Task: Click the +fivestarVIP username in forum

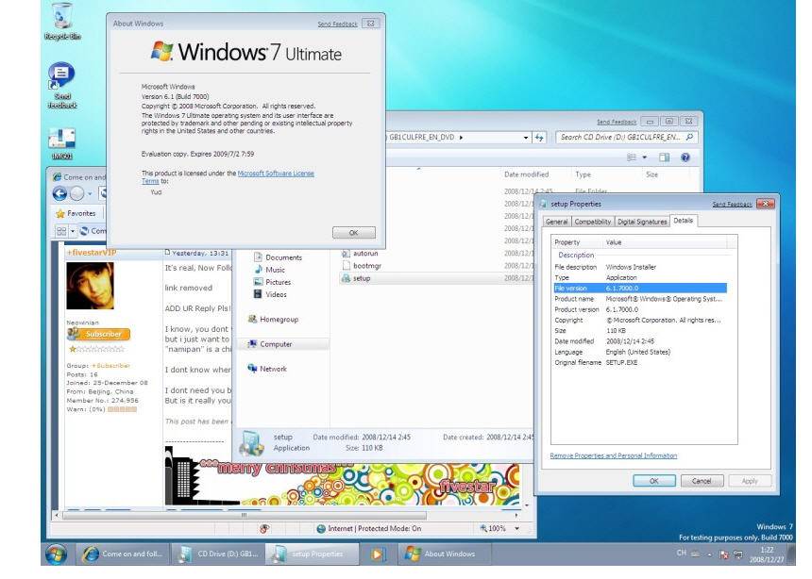Action: (x=92, y=253)
